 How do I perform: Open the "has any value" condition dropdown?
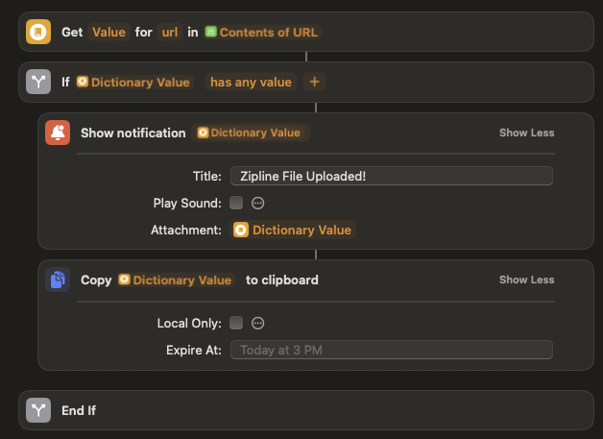[x=251, y=82]
